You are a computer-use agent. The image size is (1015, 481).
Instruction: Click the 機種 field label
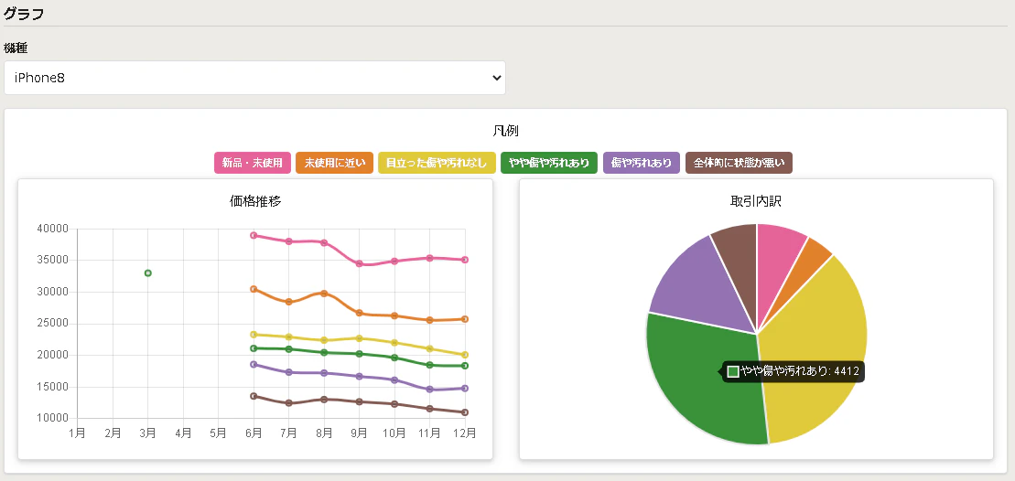point(16,48)
